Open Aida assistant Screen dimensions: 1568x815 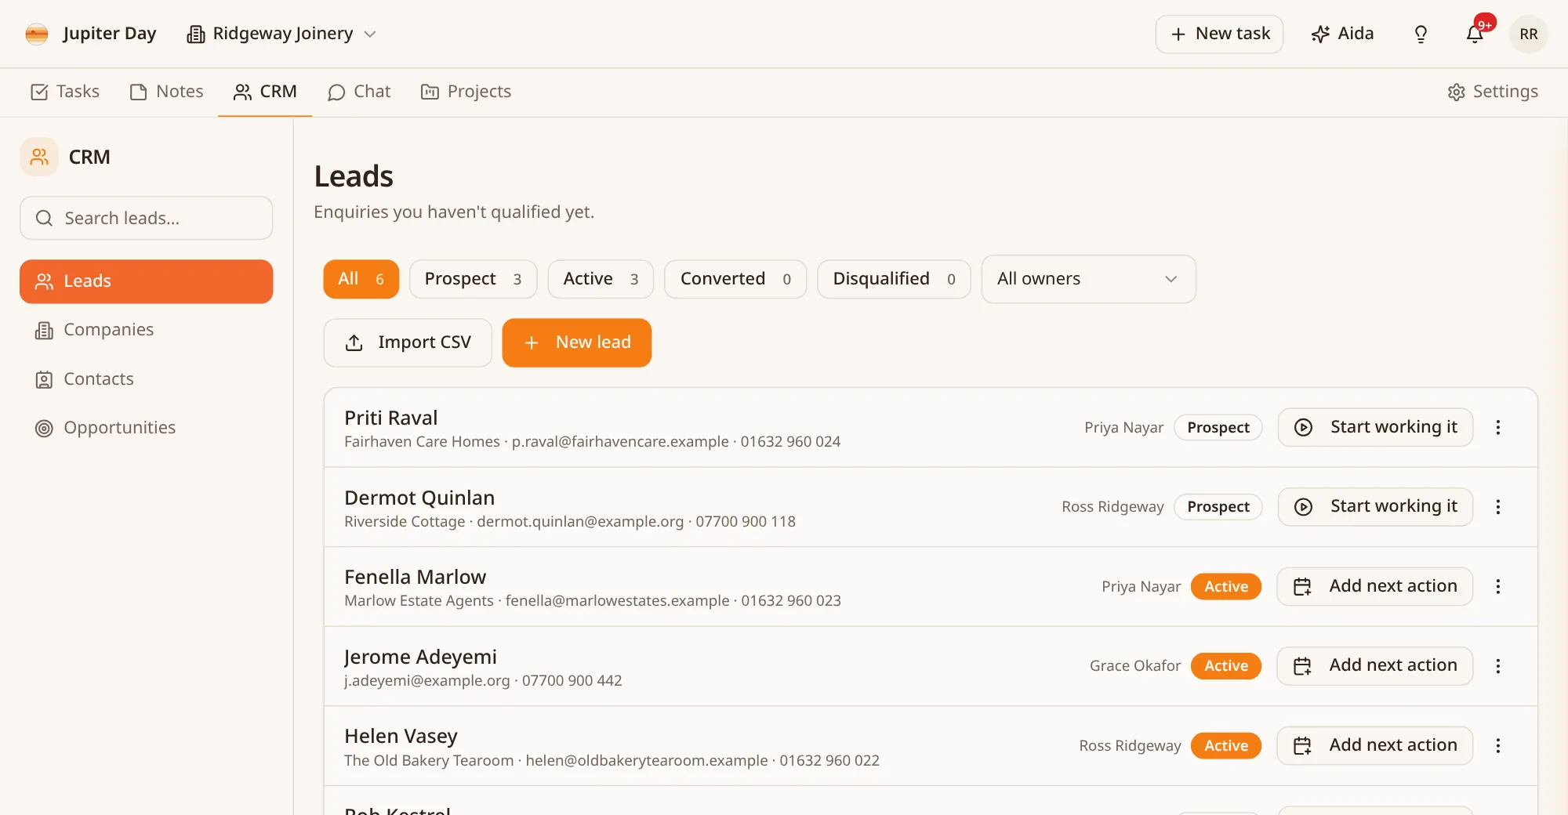coord(1342,34)
